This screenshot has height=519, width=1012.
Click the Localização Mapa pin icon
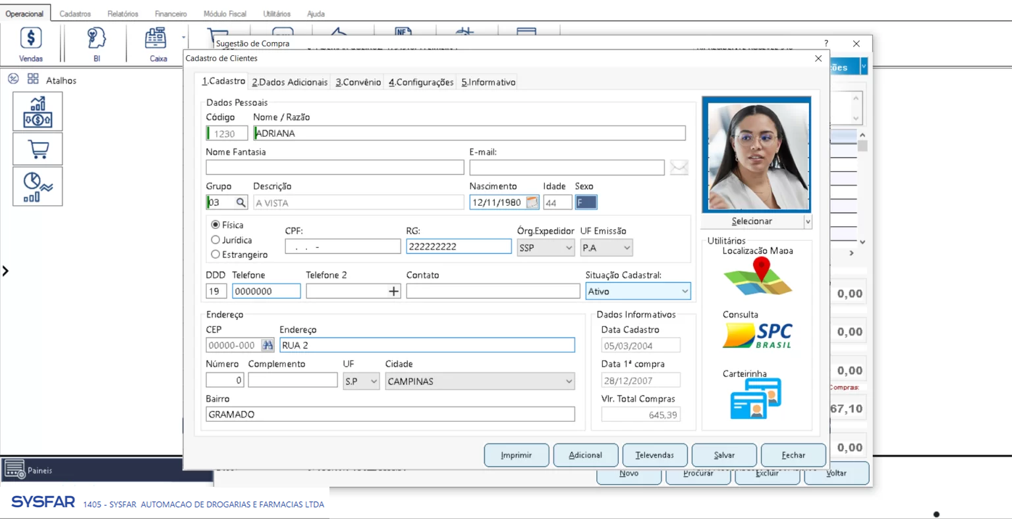[758, 276]
